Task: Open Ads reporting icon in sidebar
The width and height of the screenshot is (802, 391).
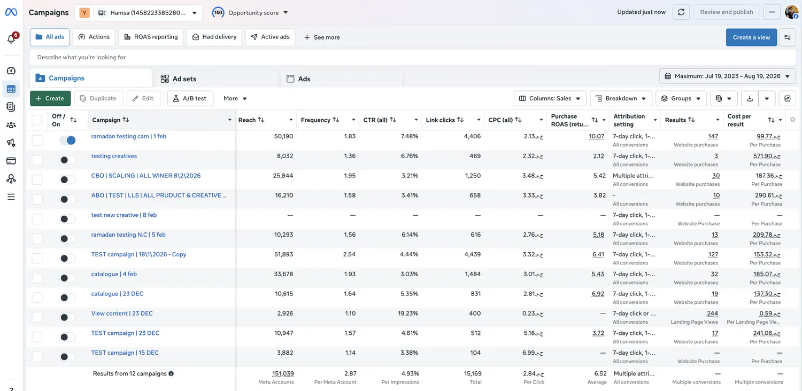Action: click(11, 107)
